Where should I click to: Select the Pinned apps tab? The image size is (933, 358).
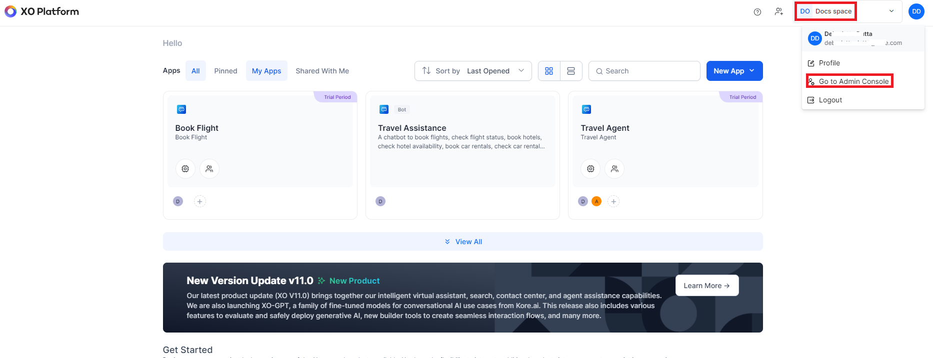(225, 71)
